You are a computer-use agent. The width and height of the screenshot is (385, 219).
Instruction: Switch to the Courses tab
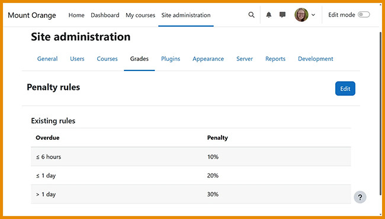coord(107,59)
